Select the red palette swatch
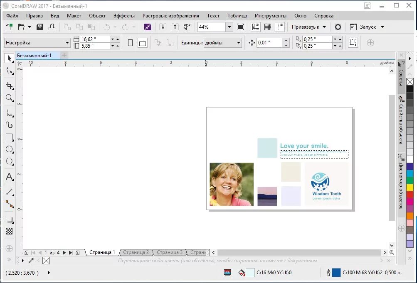This screenshot has height=283, width=417. [x=410, y=195]
